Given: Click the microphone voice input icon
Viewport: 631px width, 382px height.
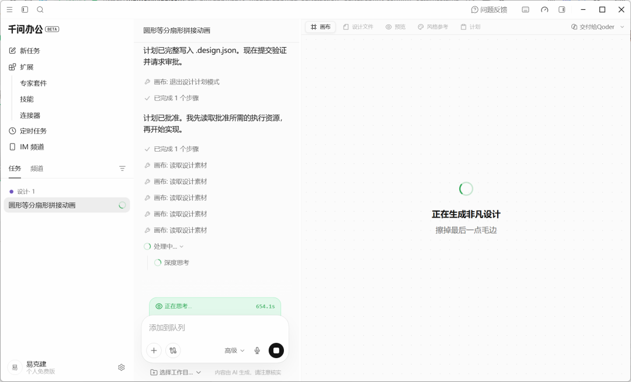Looking at the screenshot, I should (x=257, y=351).
